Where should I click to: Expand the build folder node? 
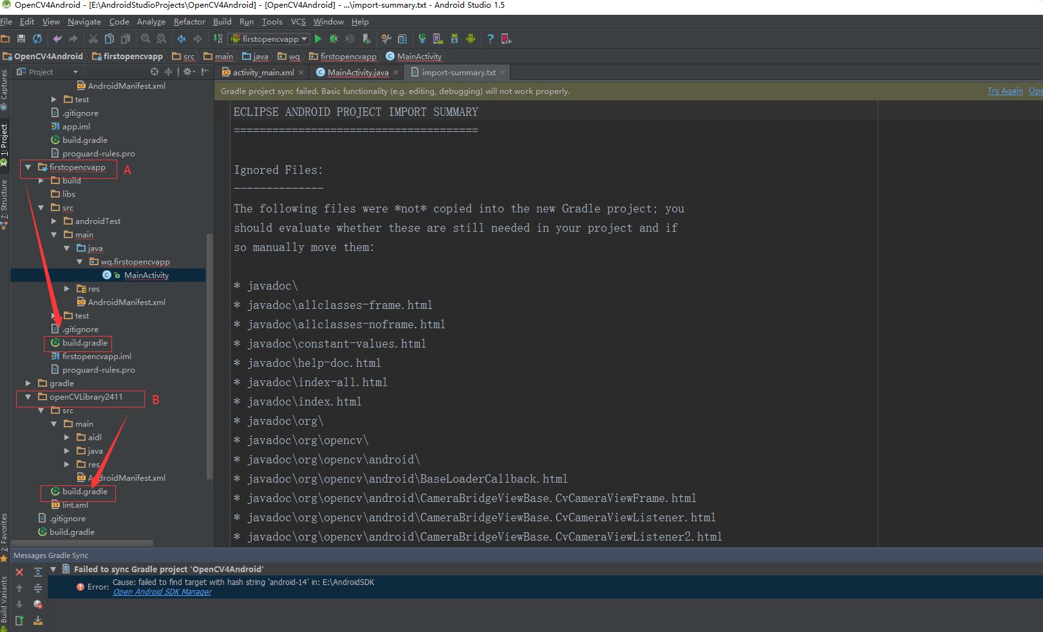pos(41,181)
